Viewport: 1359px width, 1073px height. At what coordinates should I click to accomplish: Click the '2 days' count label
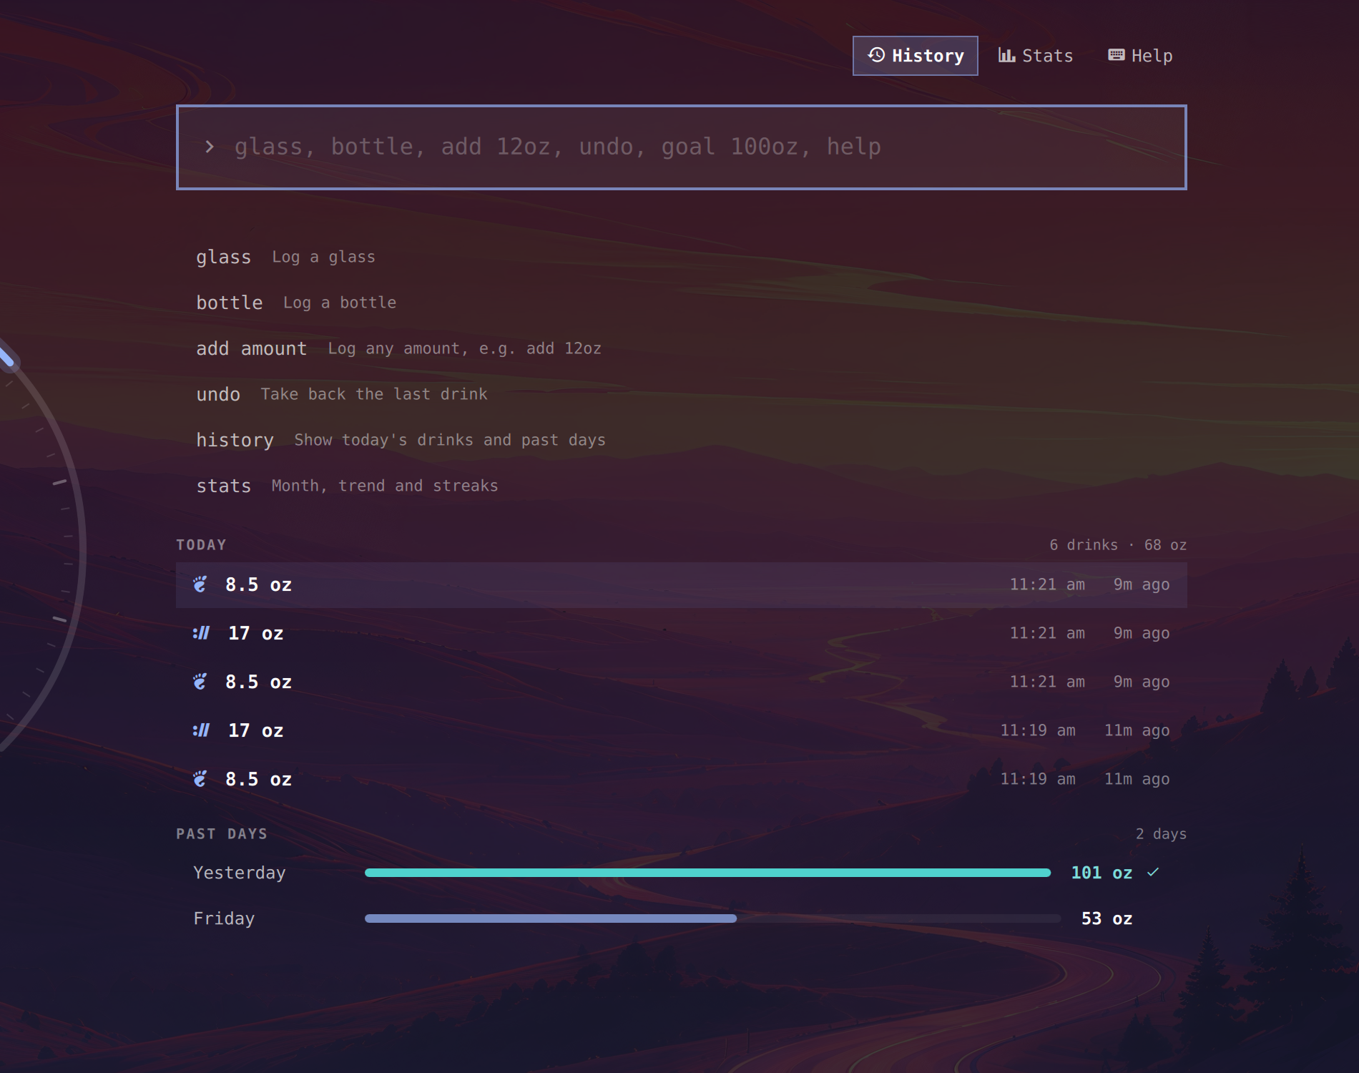1161,834
